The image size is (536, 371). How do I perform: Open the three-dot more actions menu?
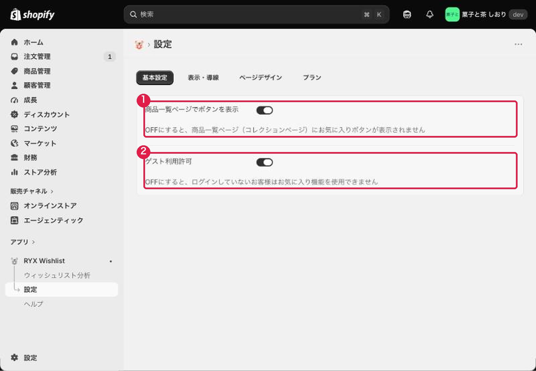(x=518, y=44)
